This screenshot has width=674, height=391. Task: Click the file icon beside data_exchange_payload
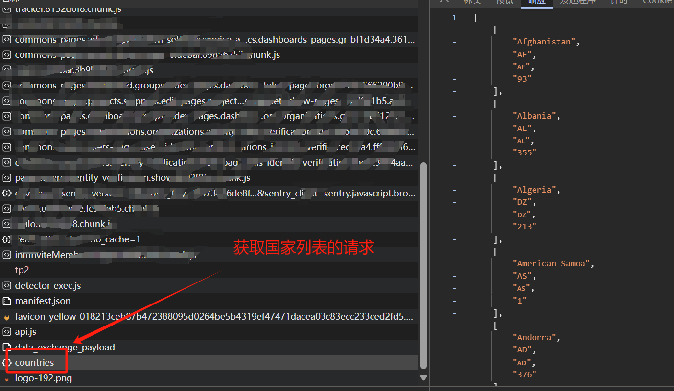click(7, 348)
